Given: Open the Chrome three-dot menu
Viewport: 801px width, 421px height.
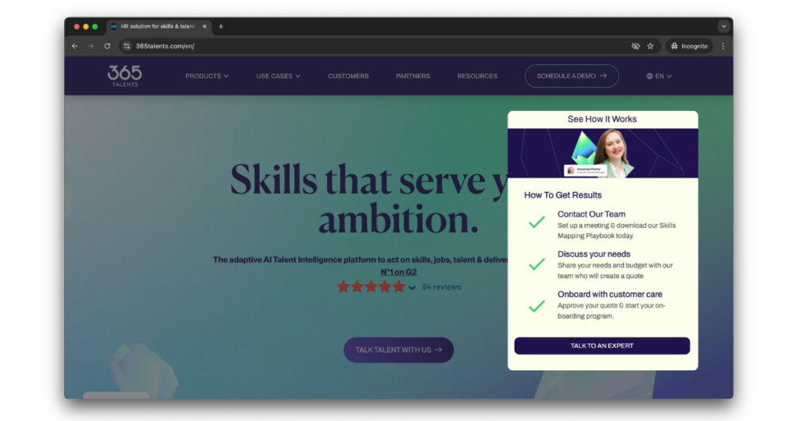Looking at the screenshot, I should (723, 46).
